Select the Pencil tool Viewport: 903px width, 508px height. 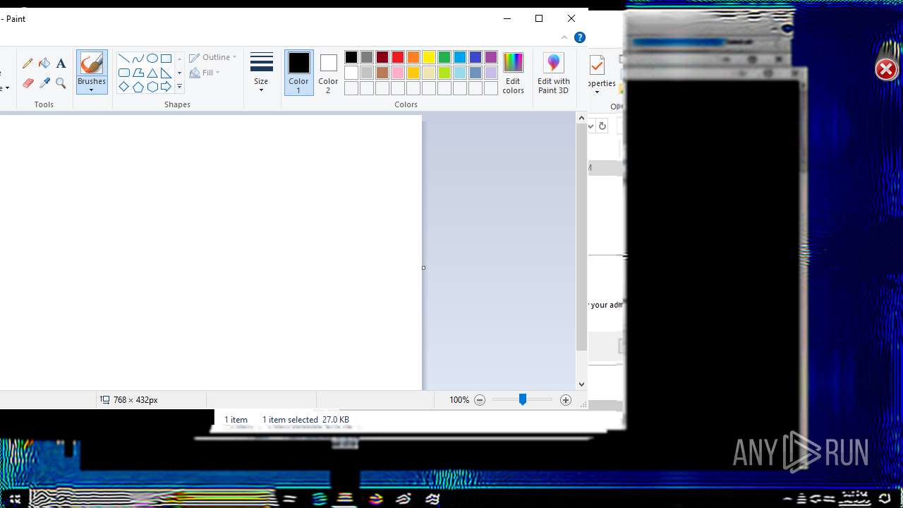[x=28, y=64]
